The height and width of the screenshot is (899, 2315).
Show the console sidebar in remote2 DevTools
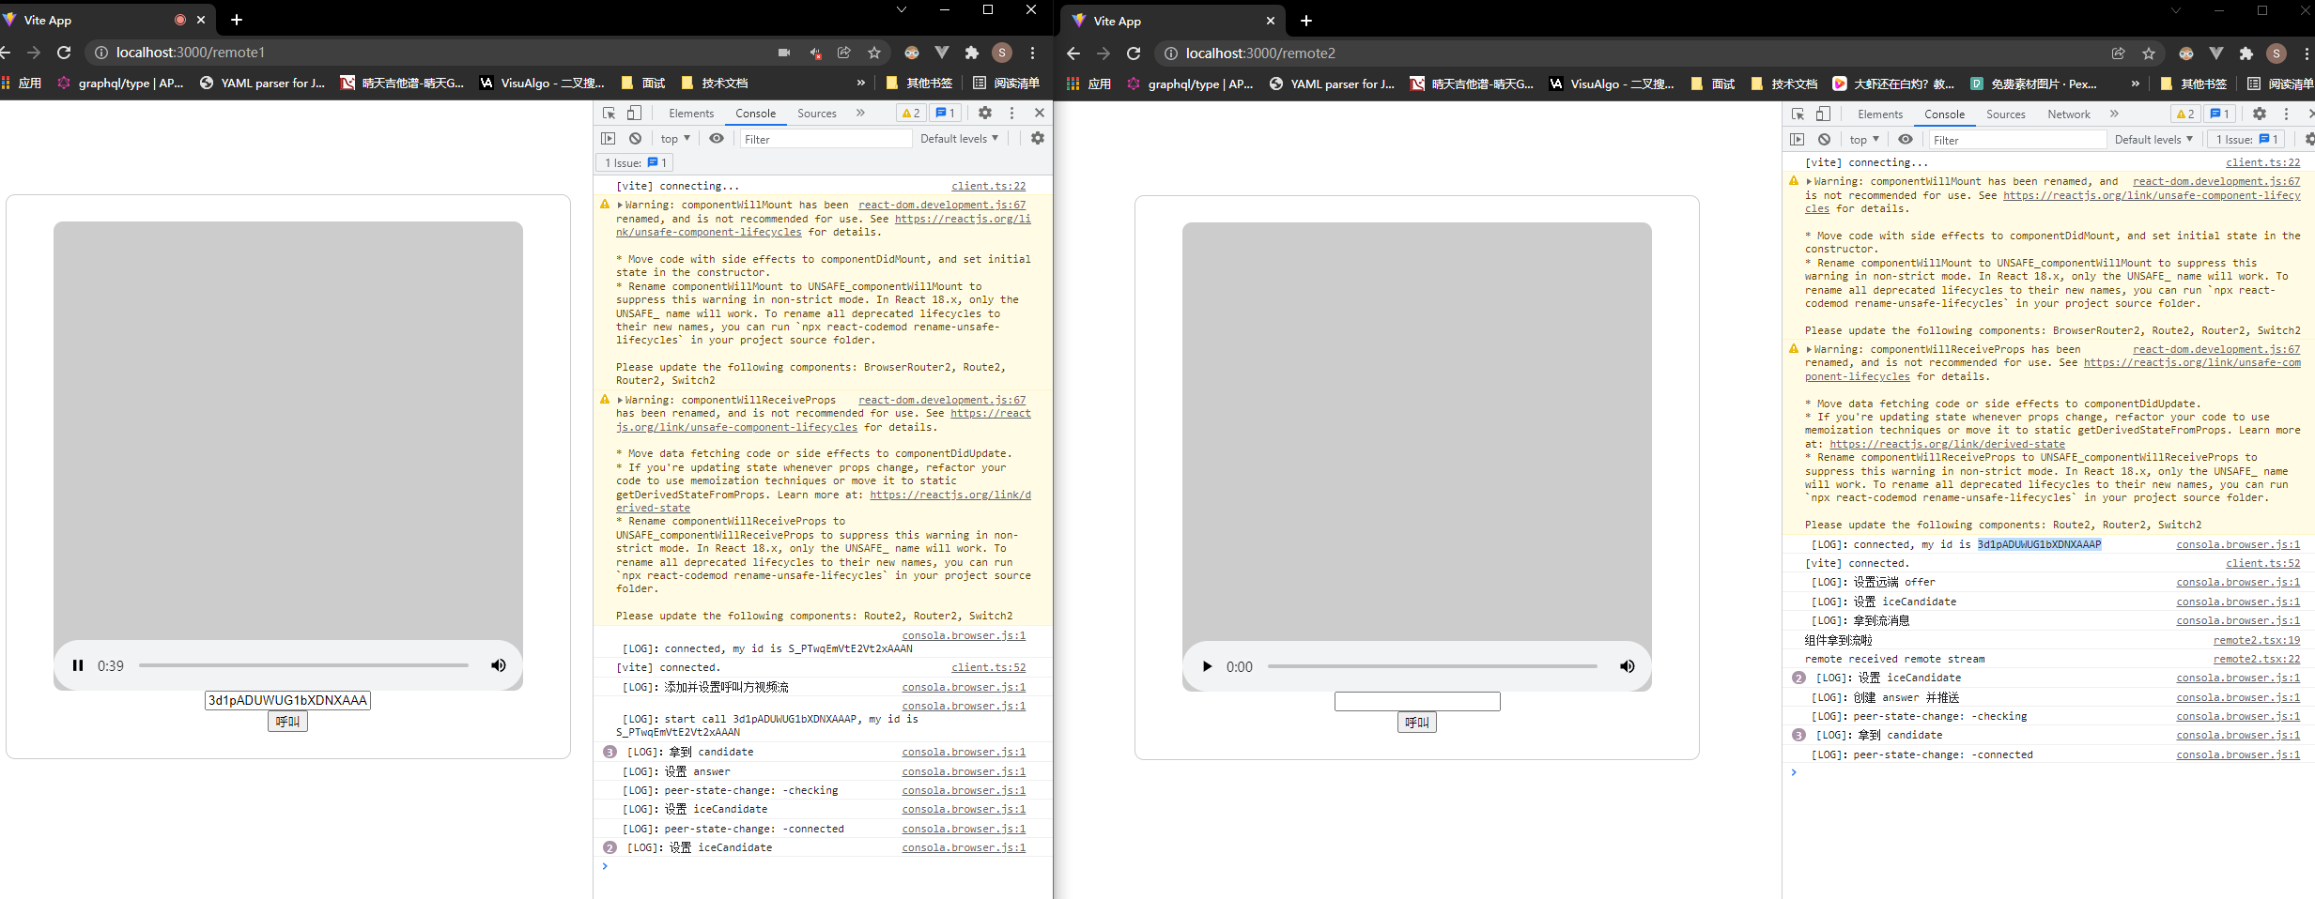coord(1798,139)
